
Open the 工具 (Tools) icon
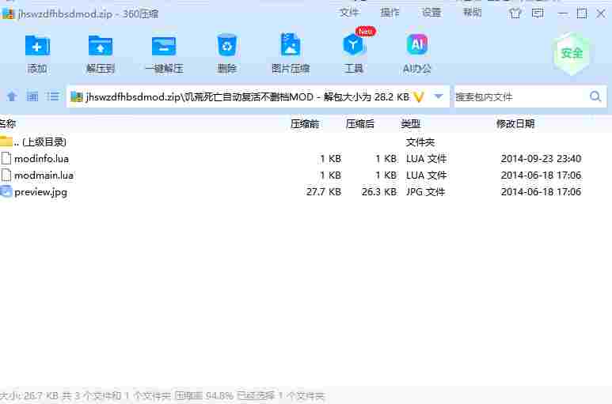tap(353, 44)
